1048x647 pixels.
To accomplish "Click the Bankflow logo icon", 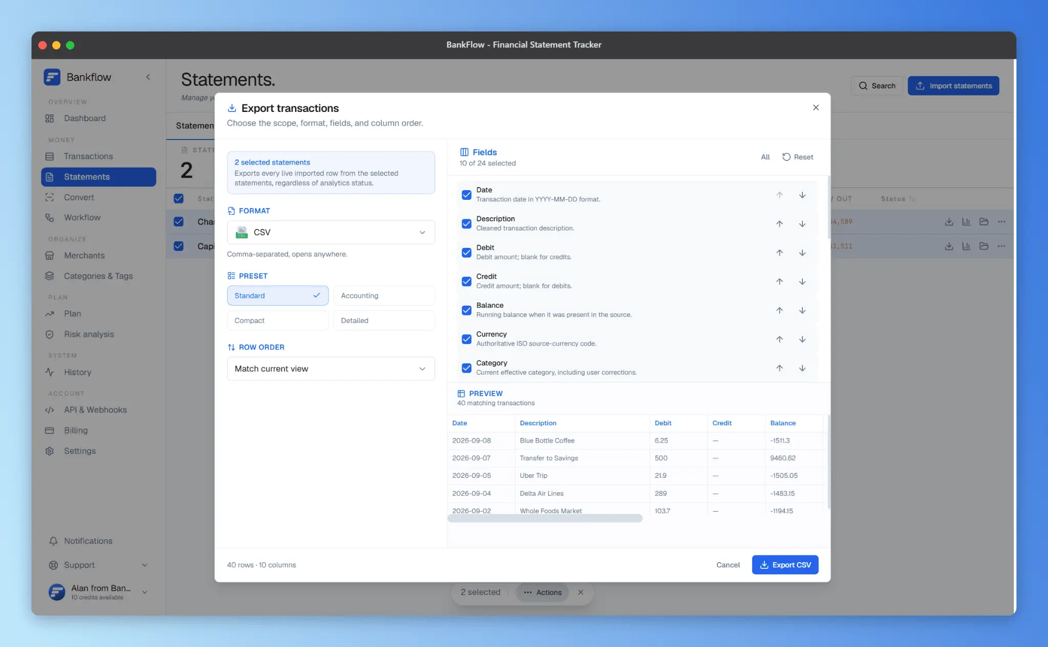I will click(x=52, y=77).
